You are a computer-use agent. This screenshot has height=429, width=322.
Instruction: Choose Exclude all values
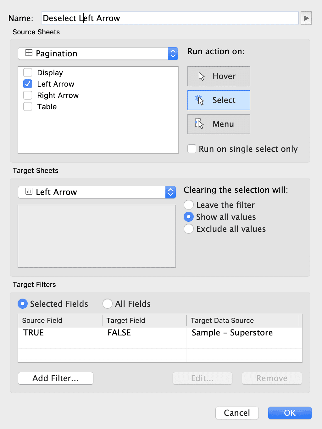(188, 229)
